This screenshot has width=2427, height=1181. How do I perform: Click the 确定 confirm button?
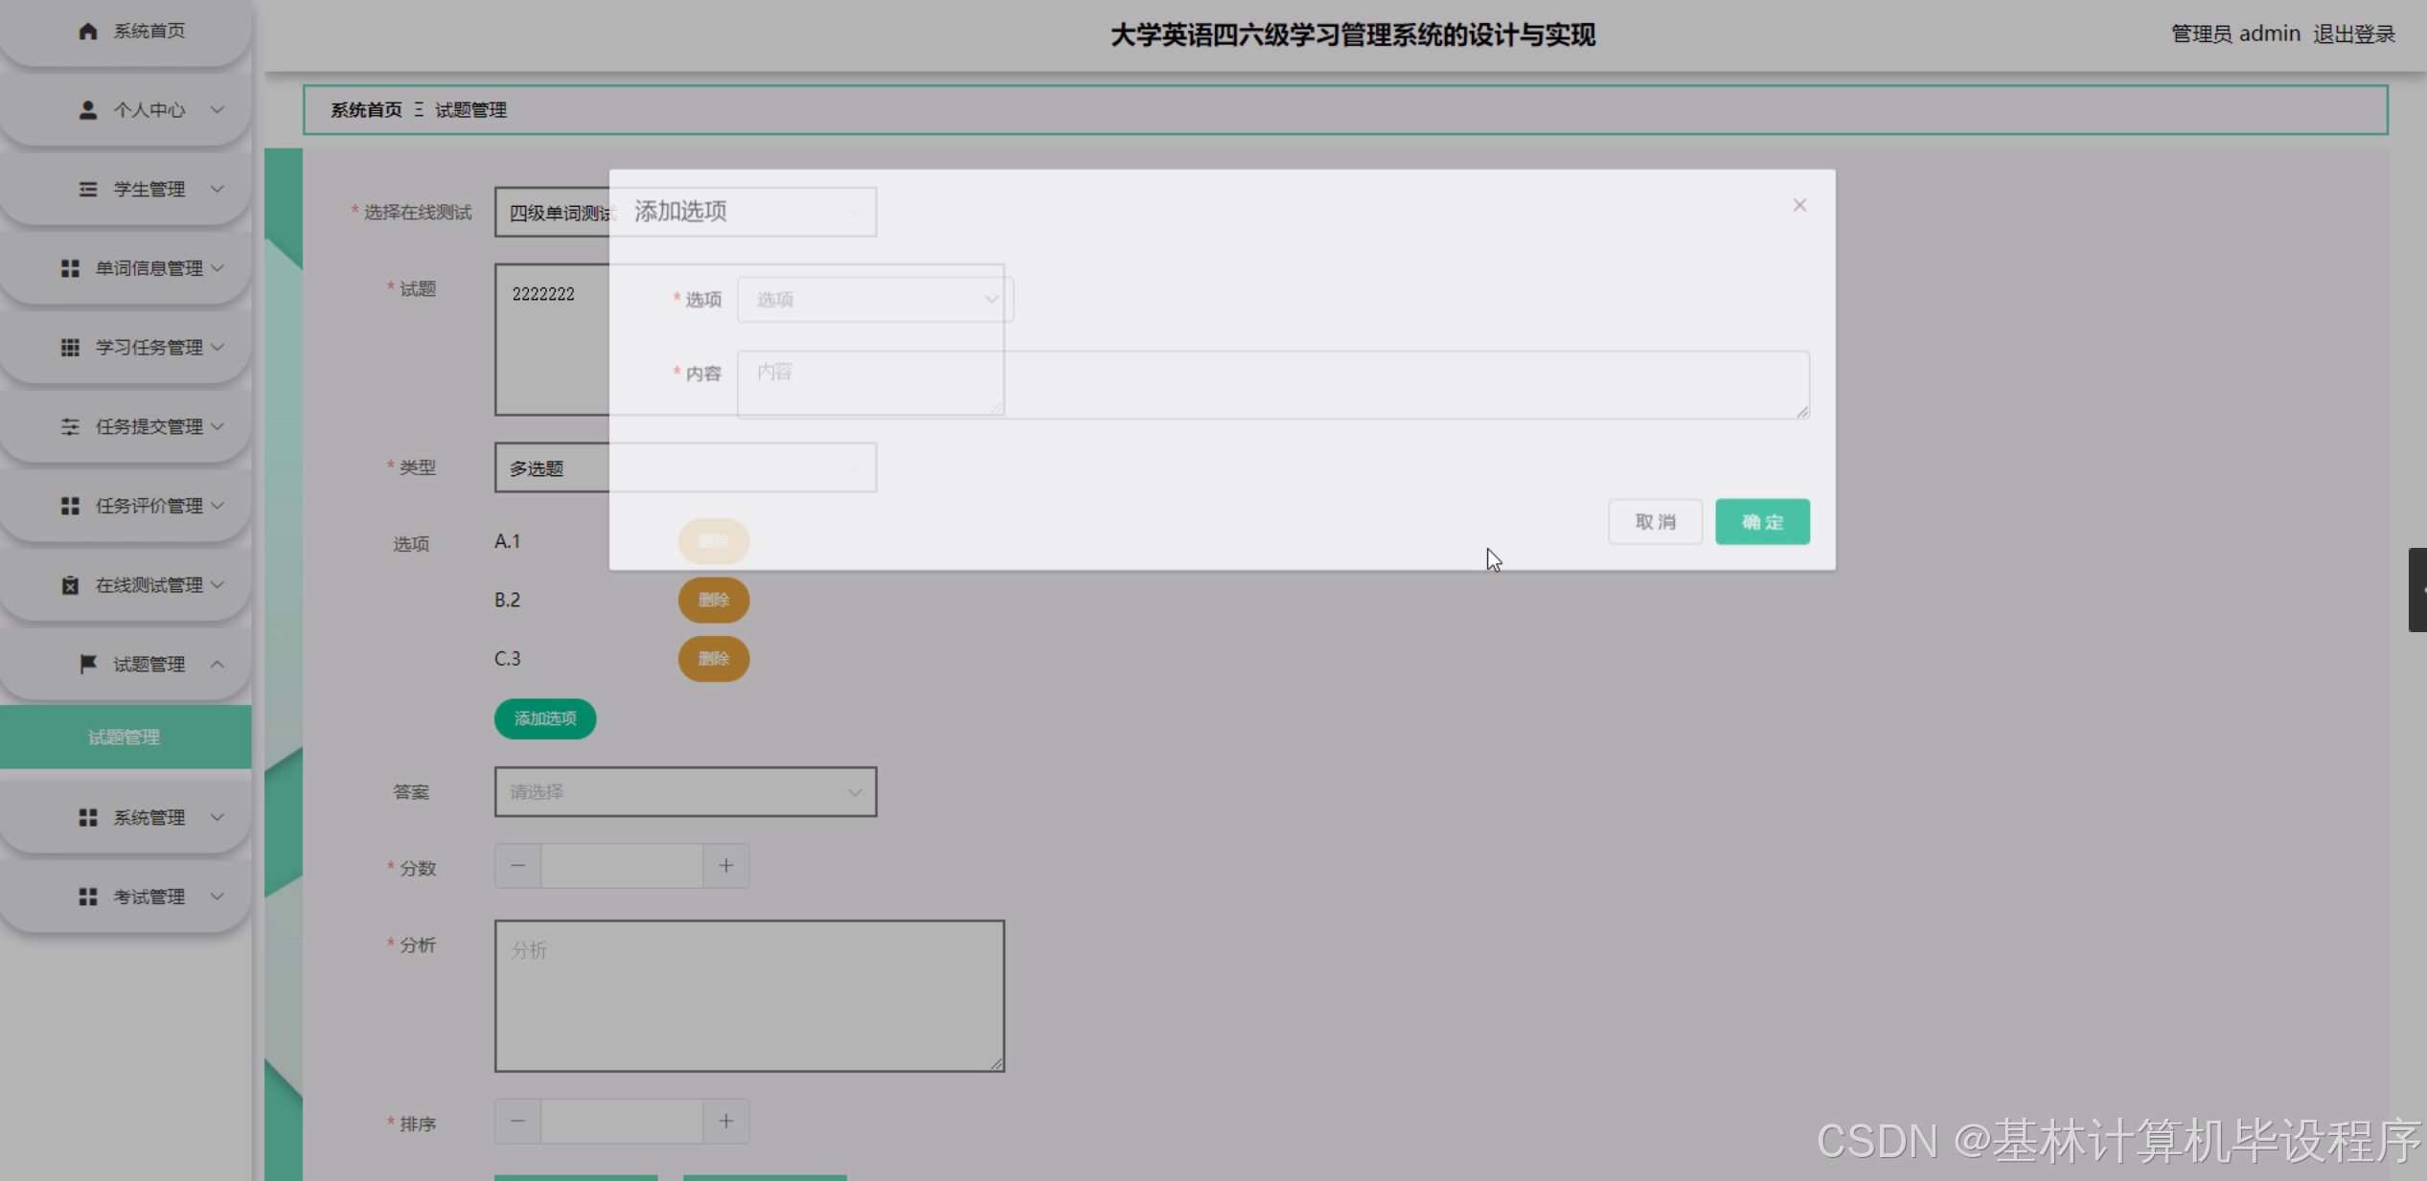coord(1761,522)
